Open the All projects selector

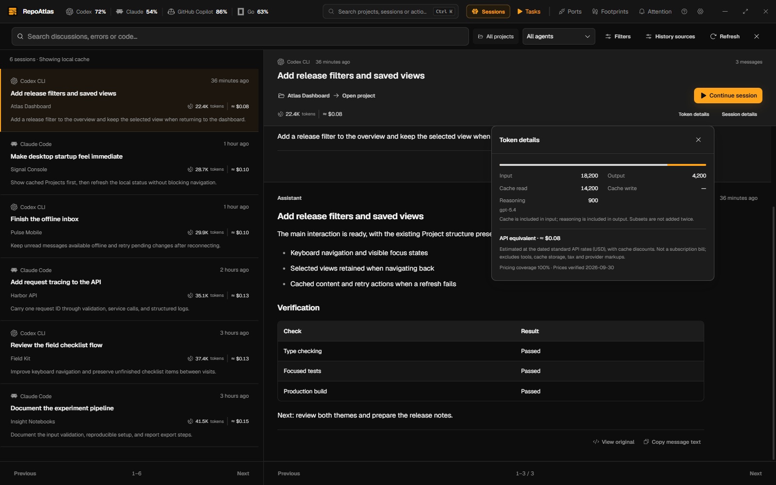pos(496,36)
